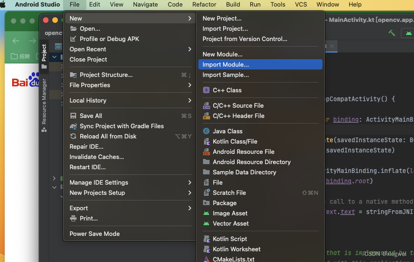This screenshot has width=414, height=262.
Task: Click the Kotlin Script icon
Action: (206, 239)
